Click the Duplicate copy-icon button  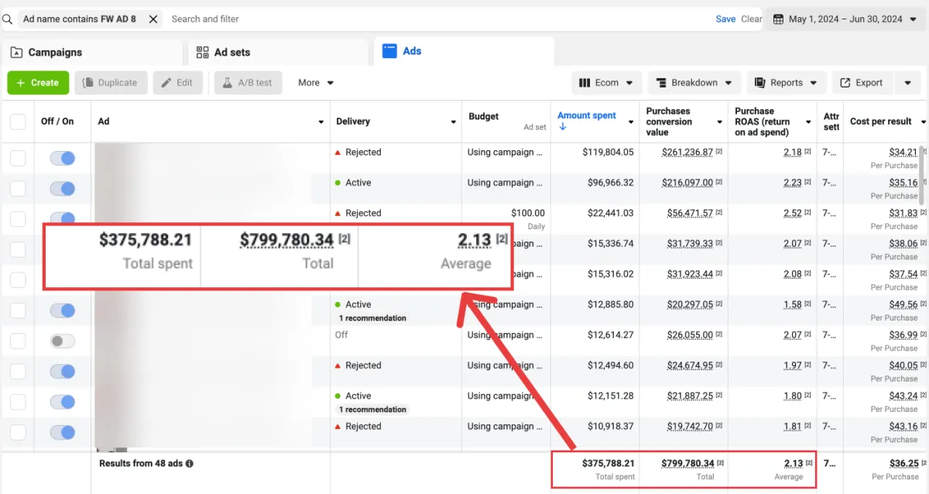[111, 83]
